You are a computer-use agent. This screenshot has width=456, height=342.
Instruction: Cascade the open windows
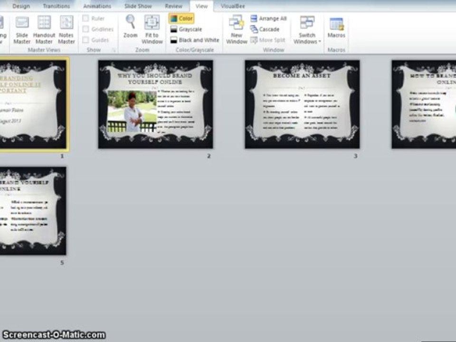pos(265,29)
